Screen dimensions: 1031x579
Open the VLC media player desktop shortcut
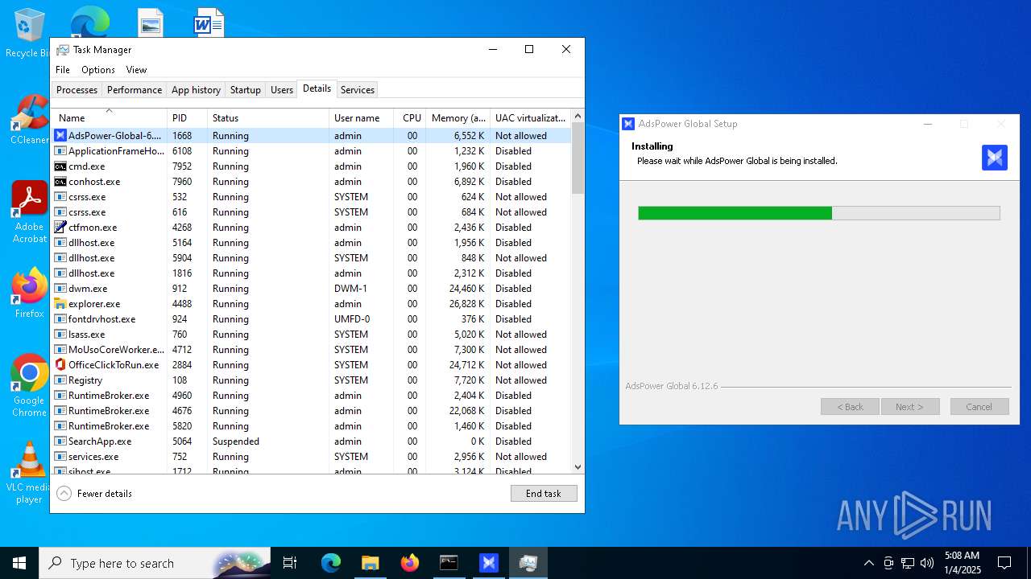(29, 472)
